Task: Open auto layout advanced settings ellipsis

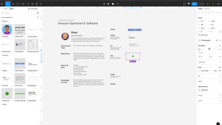Action: (x=220, y=49)
